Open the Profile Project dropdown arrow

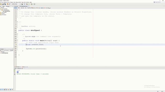click(x=36, y=4)
